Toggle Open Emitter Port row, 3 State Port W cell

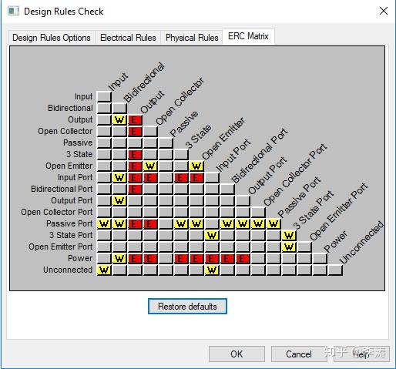[289, 247]
